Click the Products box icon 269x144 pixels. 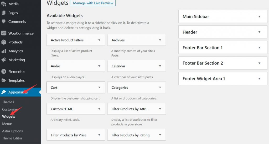(4, 42)
